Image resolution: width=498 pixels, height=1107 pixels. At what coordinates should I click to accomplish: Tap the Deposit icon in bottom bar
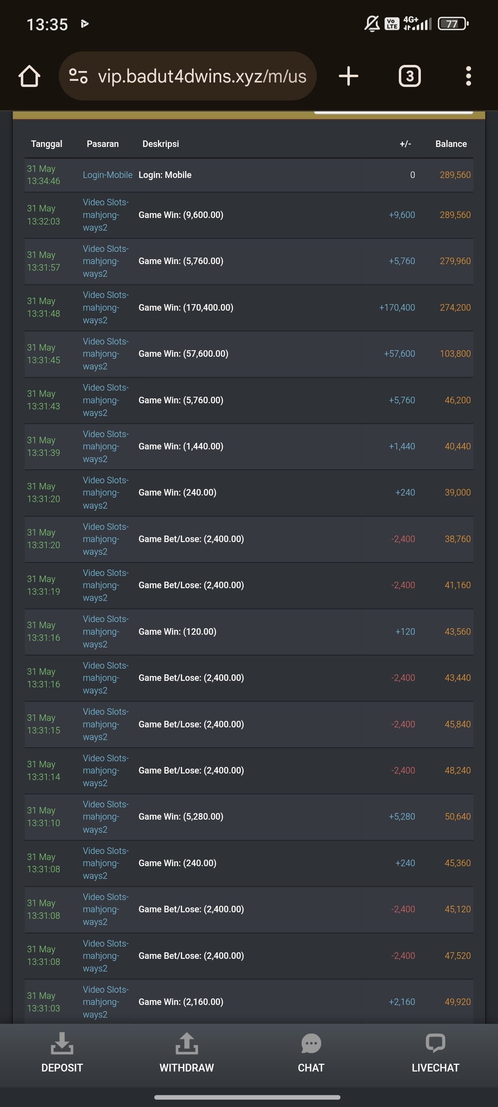[x=62, y=1043]
